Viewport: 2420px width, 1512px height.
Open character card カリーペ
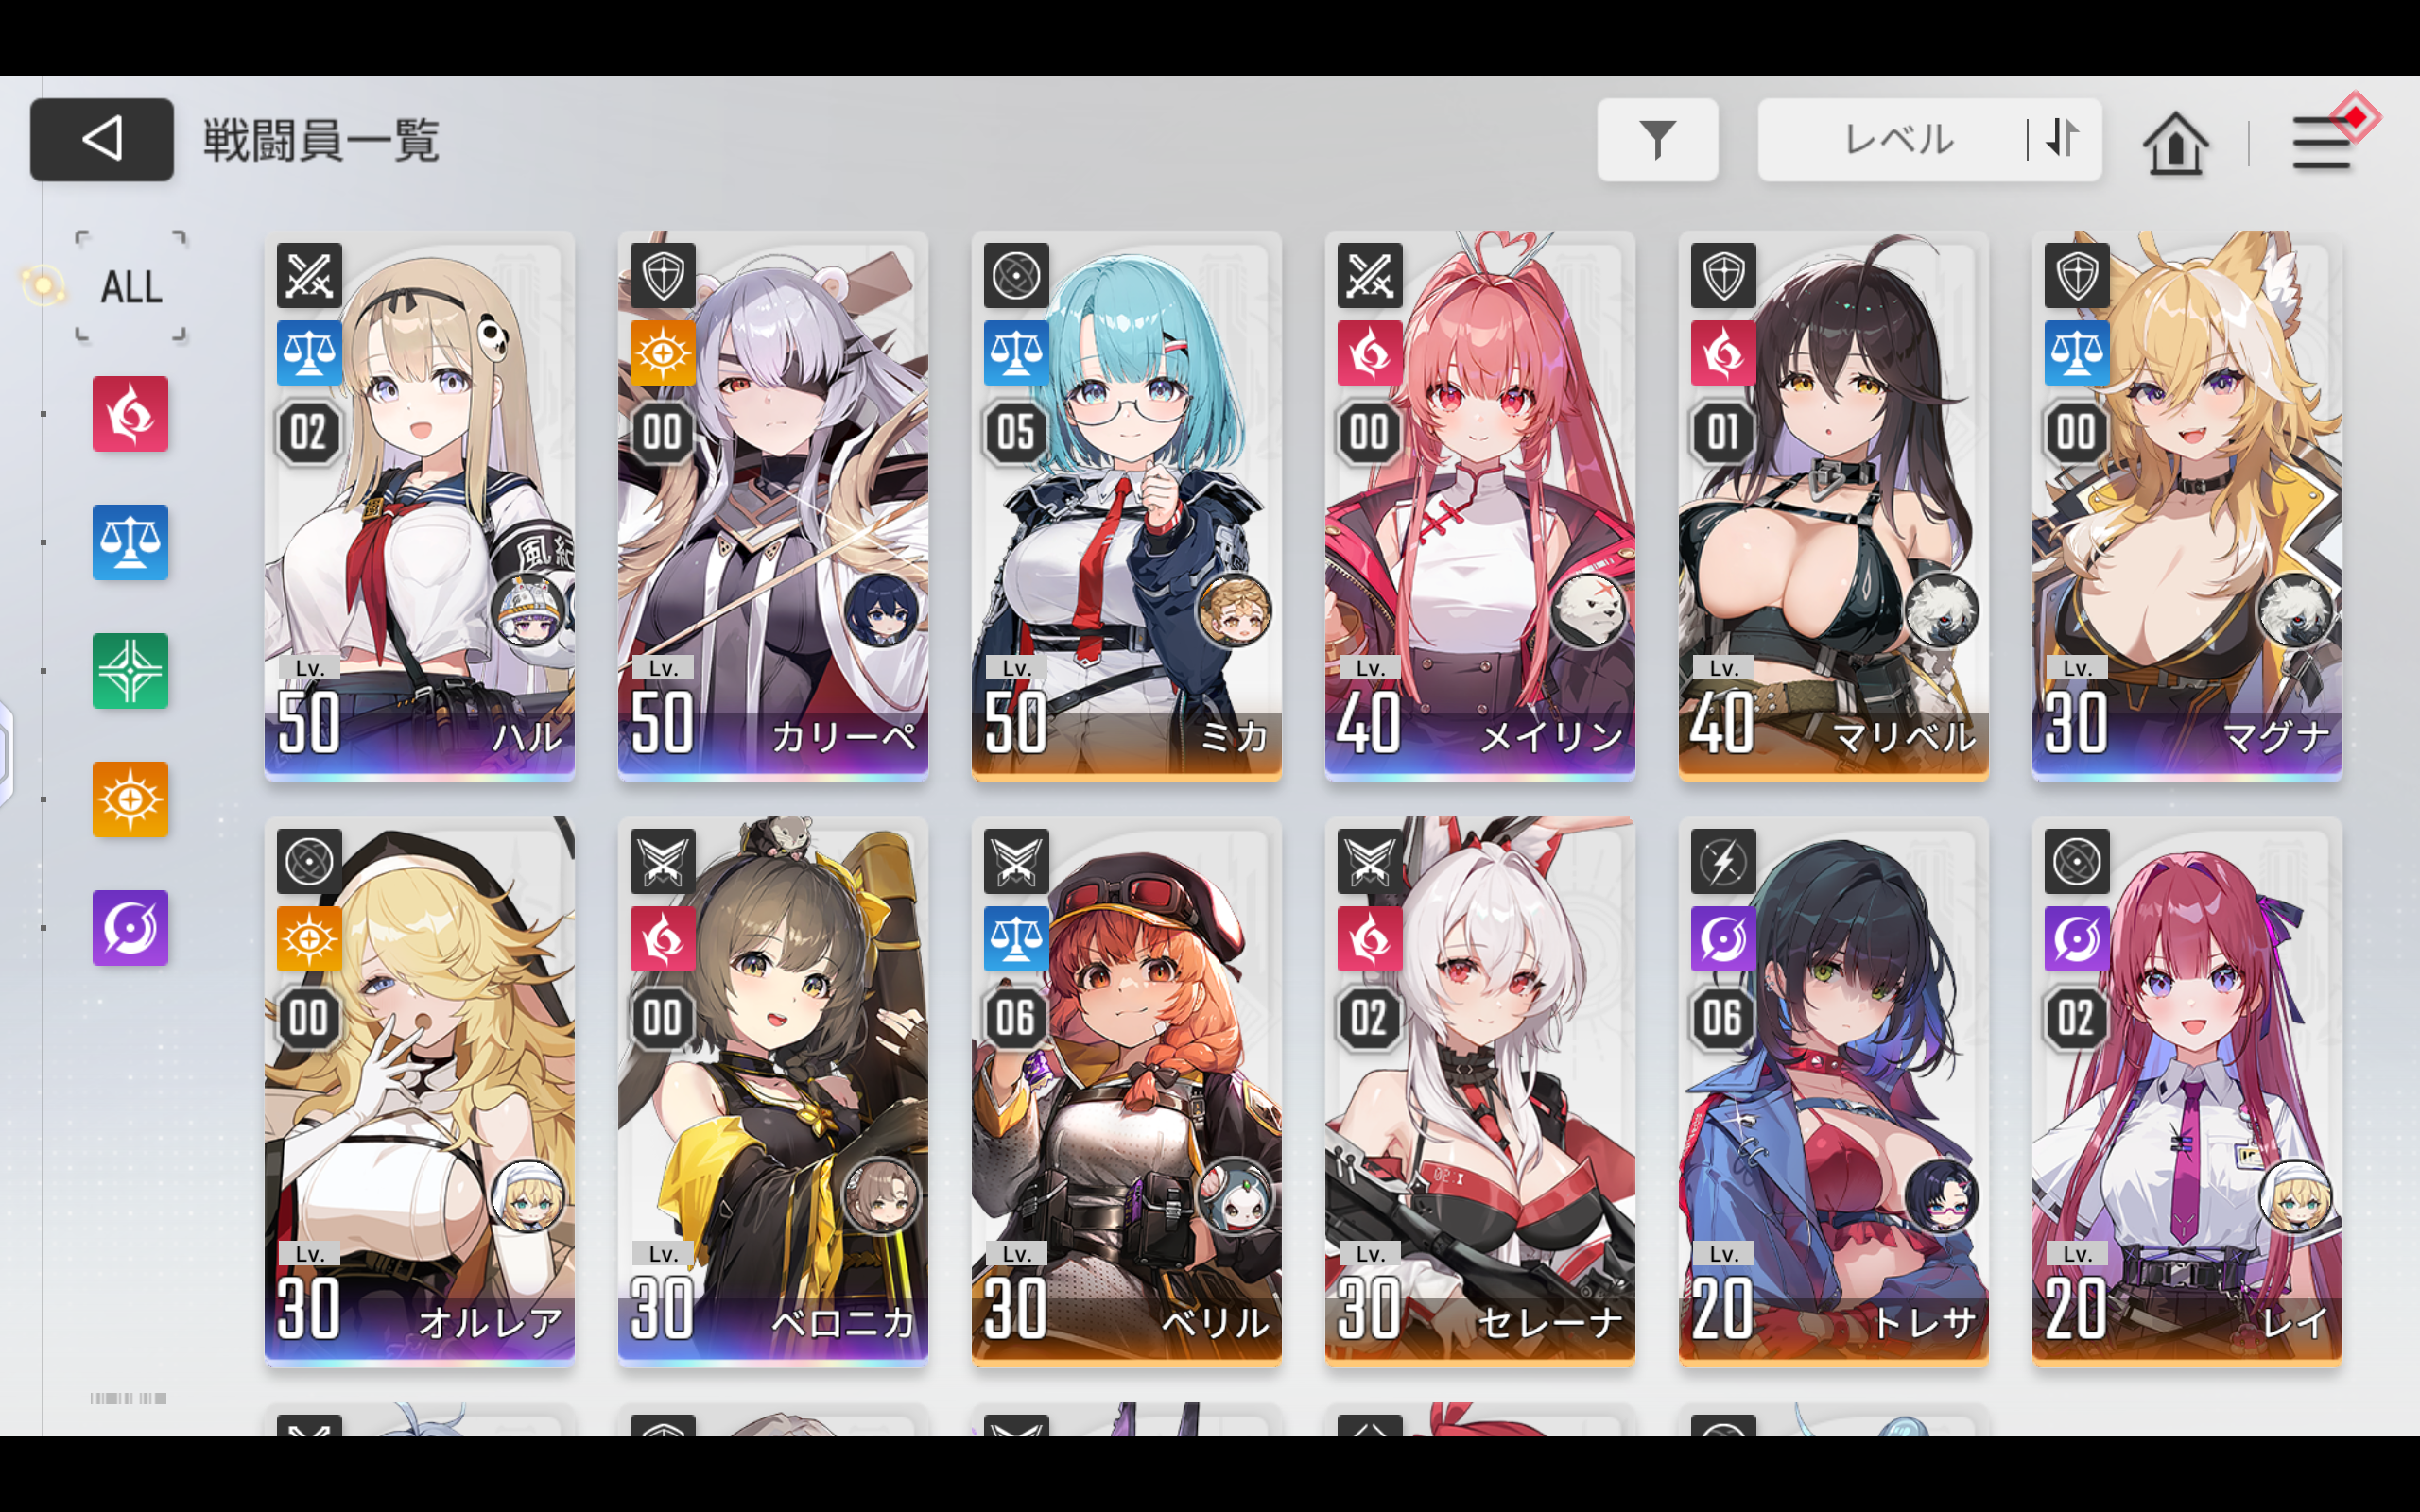[773, 506]
